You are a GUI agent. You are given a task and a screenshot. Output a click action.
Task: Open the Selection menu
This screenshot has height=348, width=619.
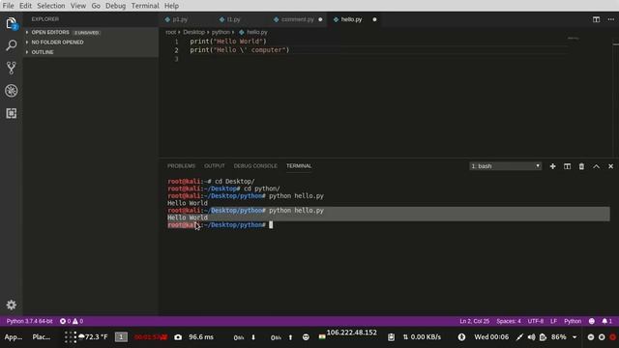(51, 6)
